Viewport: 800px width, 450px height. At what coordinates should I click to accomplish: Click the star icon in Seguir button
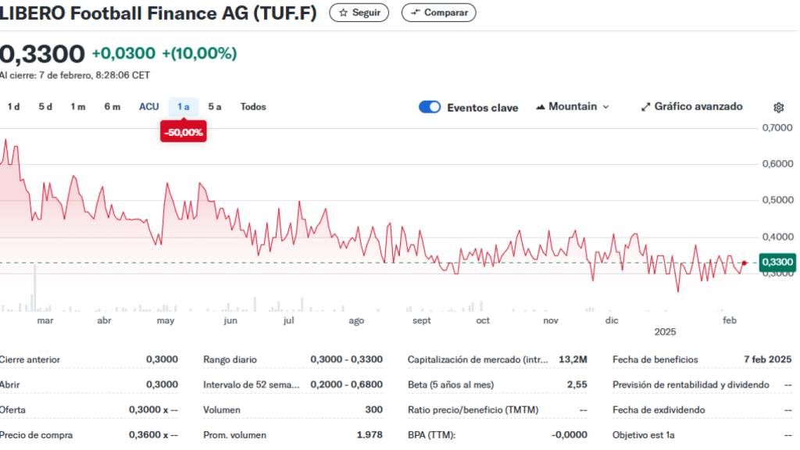click(343, 12)
